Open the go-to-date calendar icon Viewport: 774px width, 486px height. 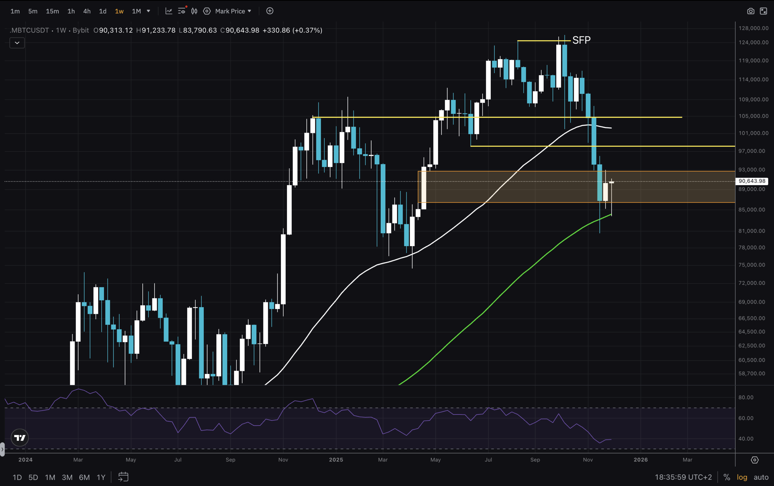[x=123, y=477]
